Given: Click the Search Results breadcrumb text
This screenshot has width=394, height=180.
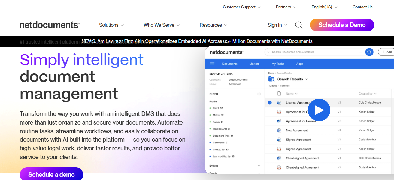Looking at the screenshot, I should 284,73.
